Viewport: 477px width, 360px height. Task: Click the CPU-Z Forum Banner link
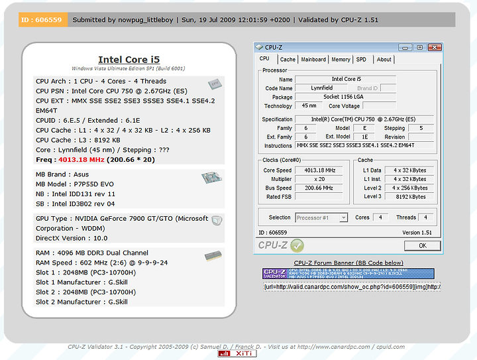tap(348, 263)
